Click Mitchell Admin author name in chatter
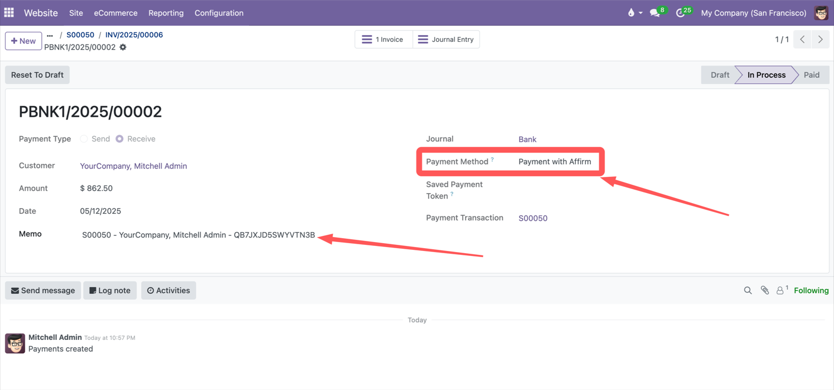834x390 pixels. pyautogui.click(x=55, y=337)
